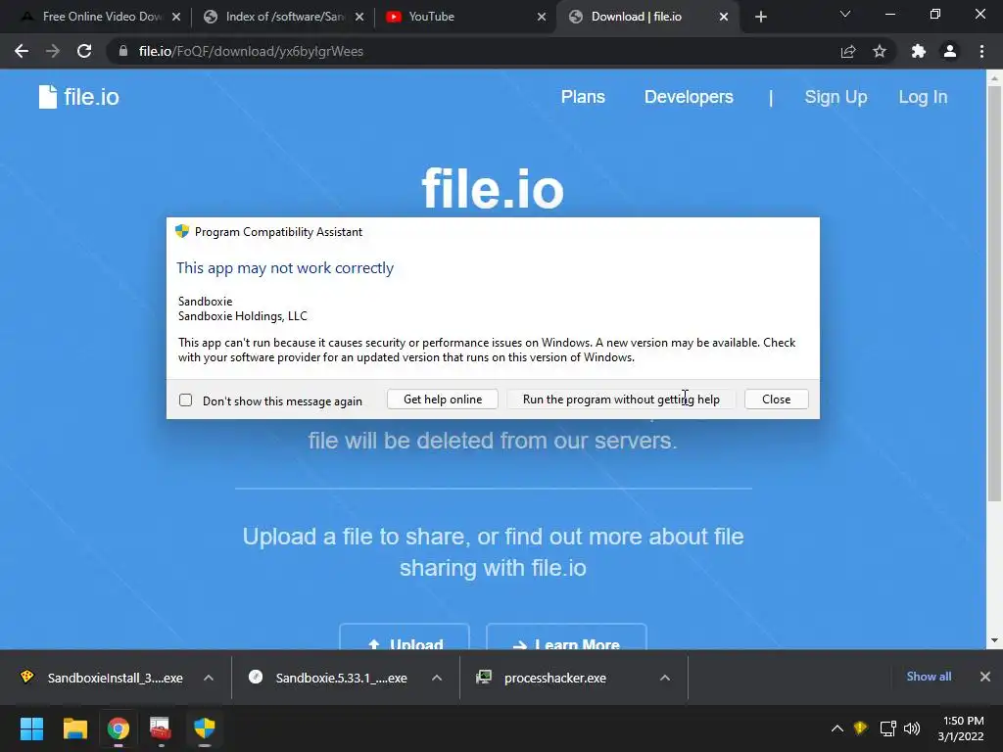The height and width of the screenshot is (752, 1003).
Task: Close the downloads bar
Action: (x=985, y=677)
